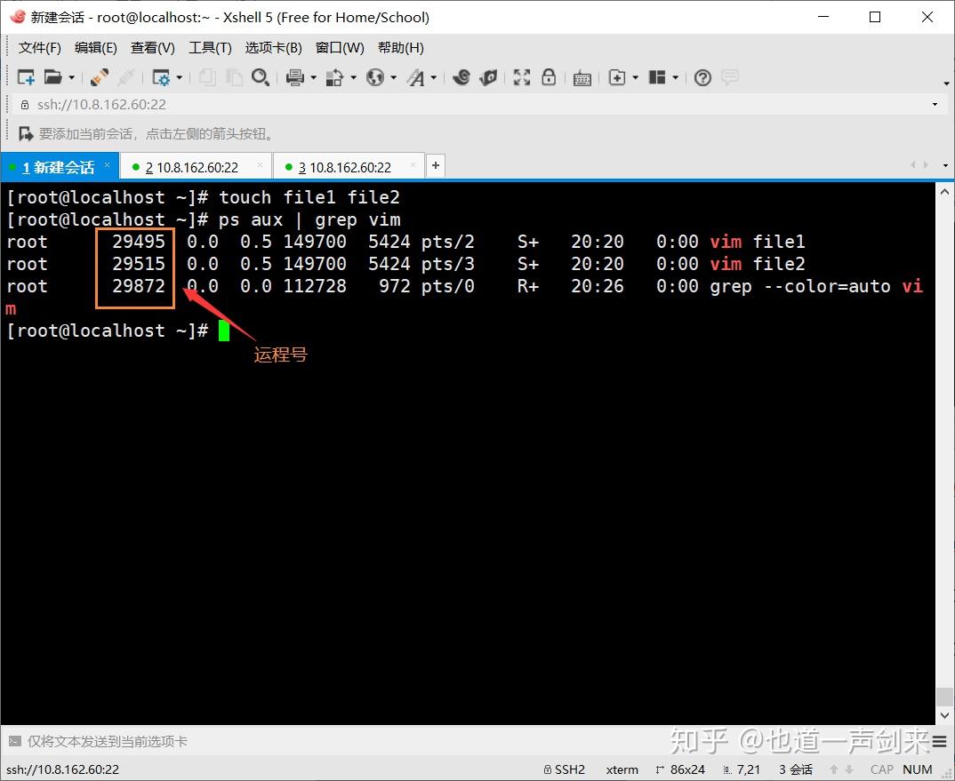
Task: Click the globe encoding icon
Action: pyautogui.click(x=375, y=77)
